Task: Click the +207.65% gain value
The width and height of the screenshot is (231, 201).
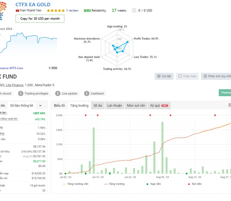Action: pos(39,113)
